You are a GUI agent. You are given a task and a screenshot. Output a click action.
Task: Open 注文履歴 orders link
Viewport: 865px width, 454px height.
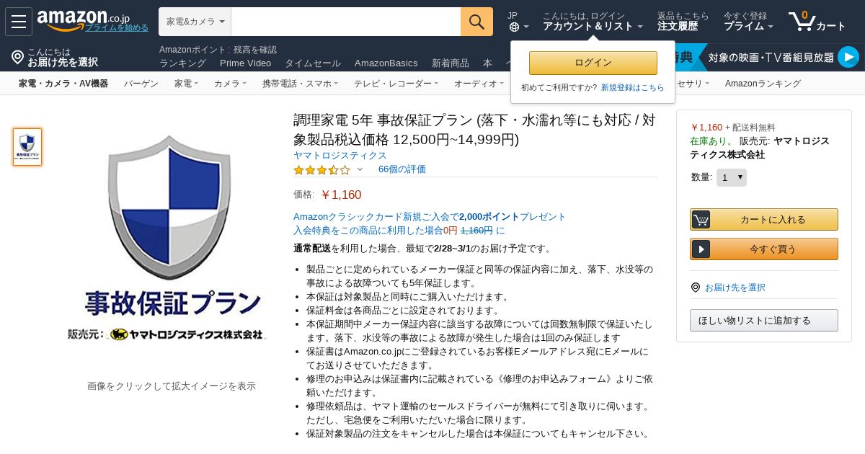(678, 26)
